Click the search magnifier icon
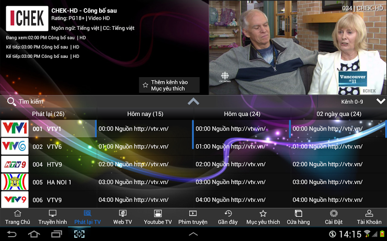The image size is (387, 241). point(11,102)
